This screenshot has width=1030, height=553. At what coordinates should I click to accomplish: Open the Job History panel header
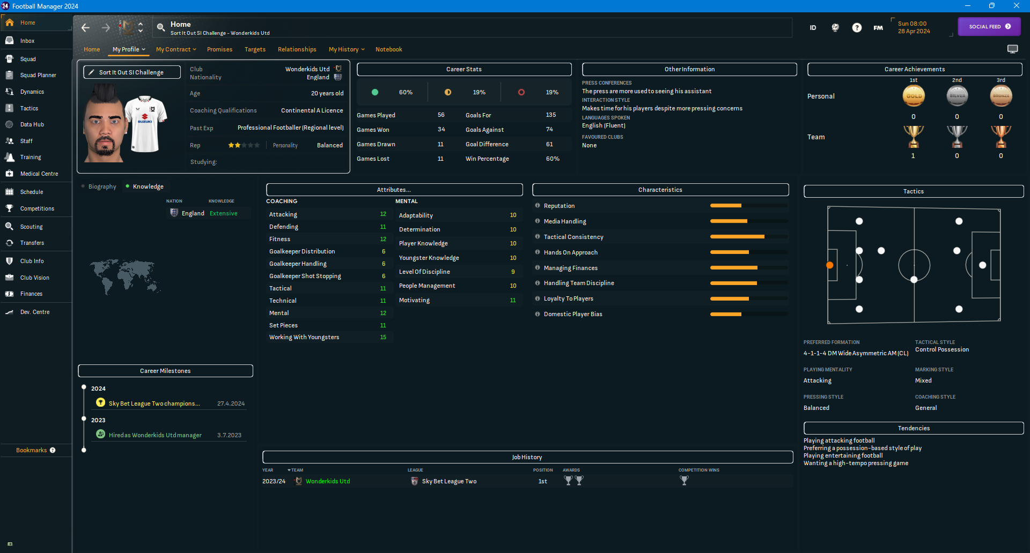(527, 457)
